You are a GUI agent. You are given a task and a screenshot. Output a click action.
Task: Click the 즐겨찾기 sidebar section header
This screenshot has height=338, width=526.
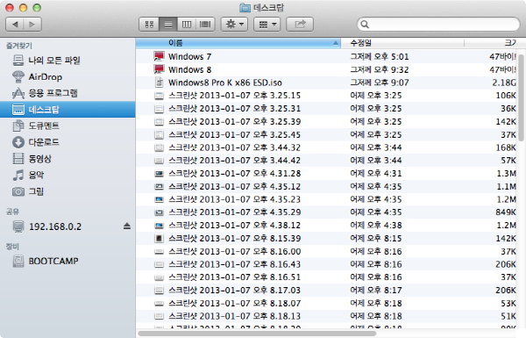pyautogui.click(x=19, y=46)
